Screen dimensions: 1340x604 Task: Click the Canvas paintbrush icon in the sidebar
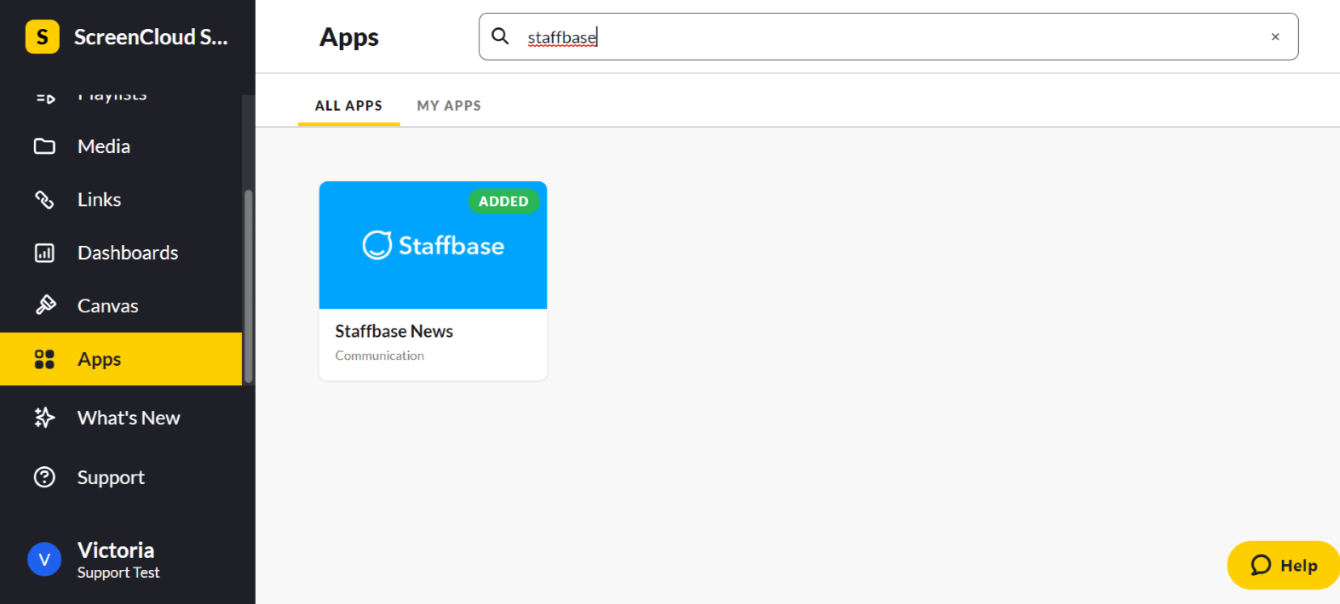pyautogui.click(x=45, y=305)
